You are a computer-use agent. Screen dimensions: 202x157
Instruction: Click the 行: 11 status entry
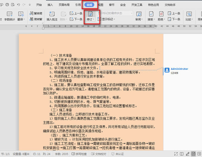(37, 154)
